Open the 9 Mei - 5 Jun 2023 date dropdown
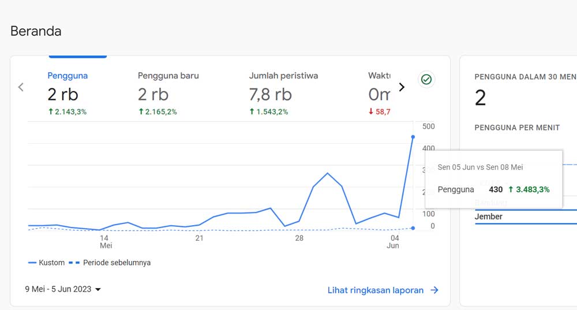This screenshot has height=310, width=577. tap(63, 289)
